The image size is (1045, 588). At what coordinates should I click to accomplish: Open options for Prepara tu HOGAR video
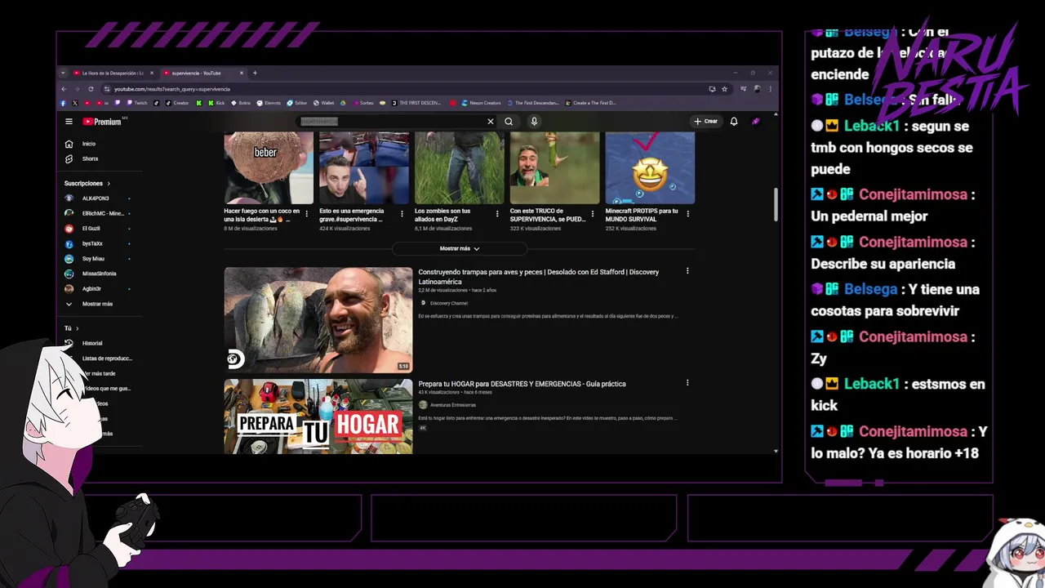687,382
